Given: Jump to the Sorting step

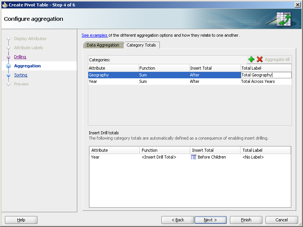Looking at the screenshot, I should [20, 75].
